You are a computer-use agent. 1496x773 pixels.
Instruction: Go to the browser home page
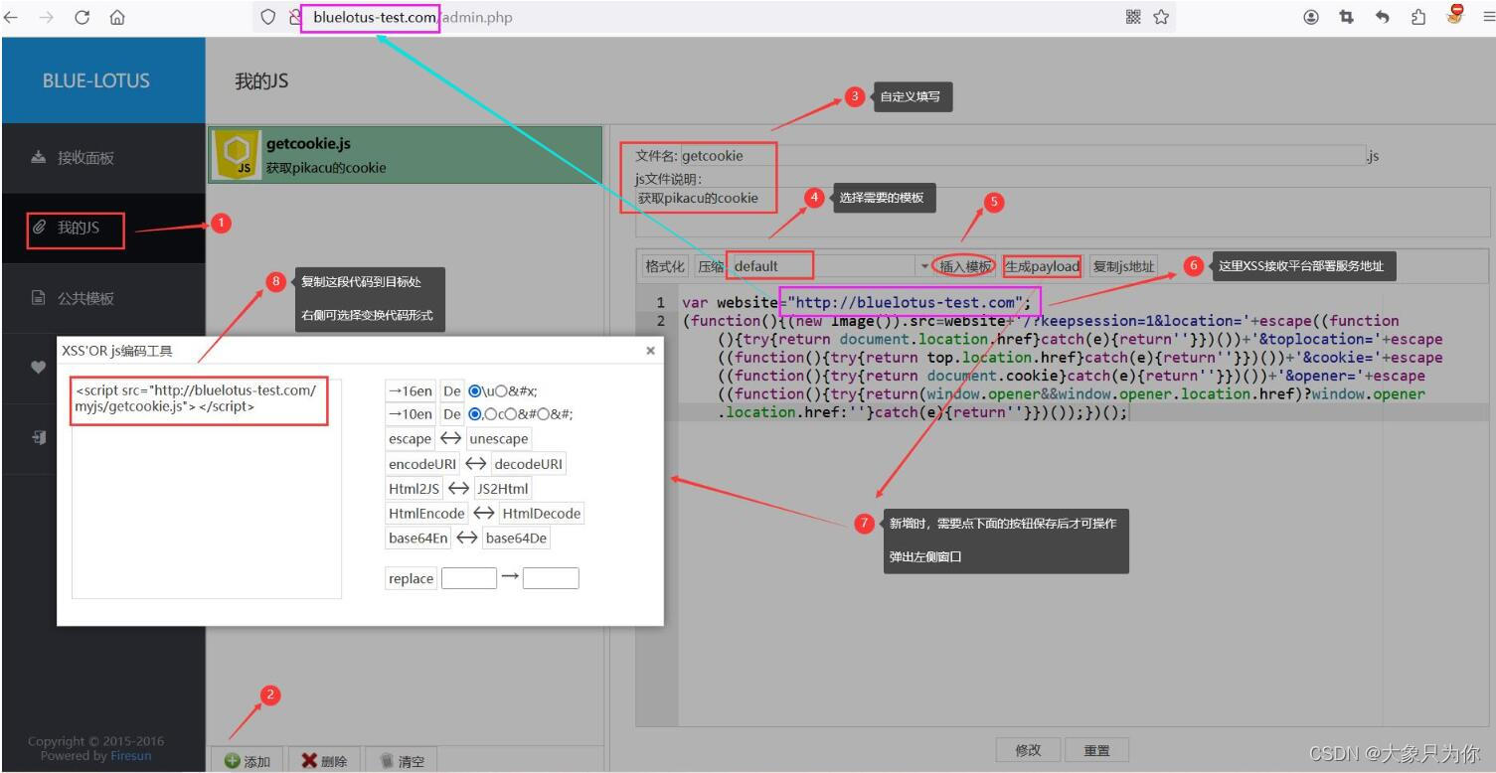pyautogui.click(x=117, y=17)
